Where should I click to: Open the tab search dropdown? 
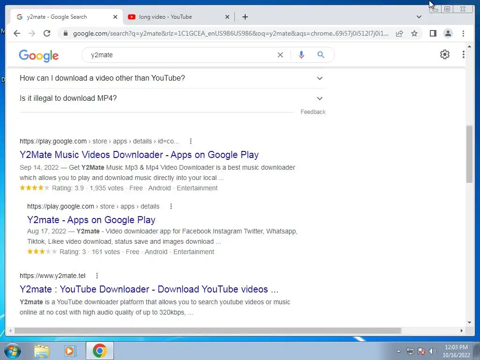tap(419, 17)
